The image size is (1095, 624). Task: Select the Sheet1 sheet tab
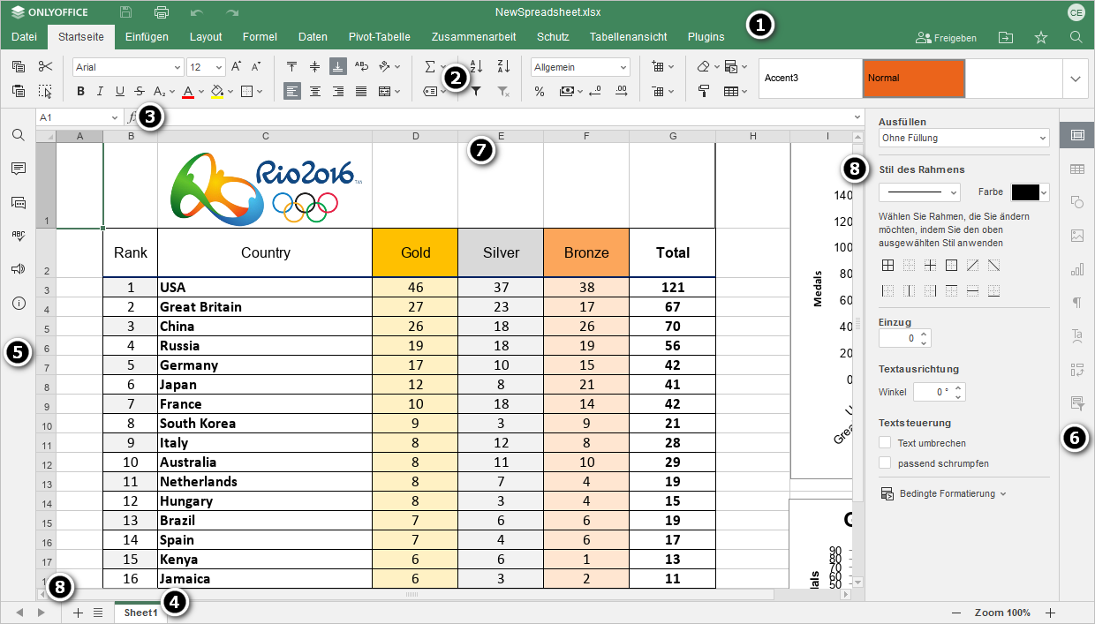[x=141, y=613]
